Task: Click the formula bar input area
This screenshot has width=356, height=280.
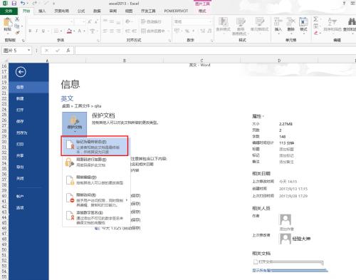Action: click(x=215, y=51)
